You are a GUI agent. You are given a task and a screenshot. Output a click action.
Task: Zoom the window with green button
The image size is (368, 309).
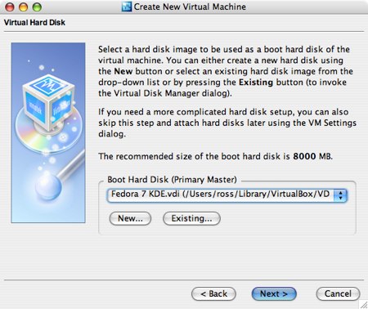coord(37,7)
